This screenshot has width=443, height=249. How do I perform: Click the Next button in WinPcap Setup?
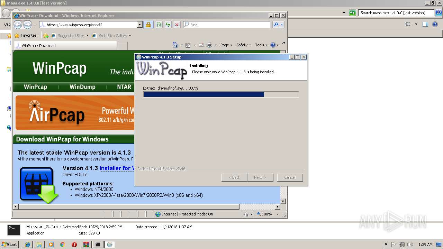[x=260, y=177]
